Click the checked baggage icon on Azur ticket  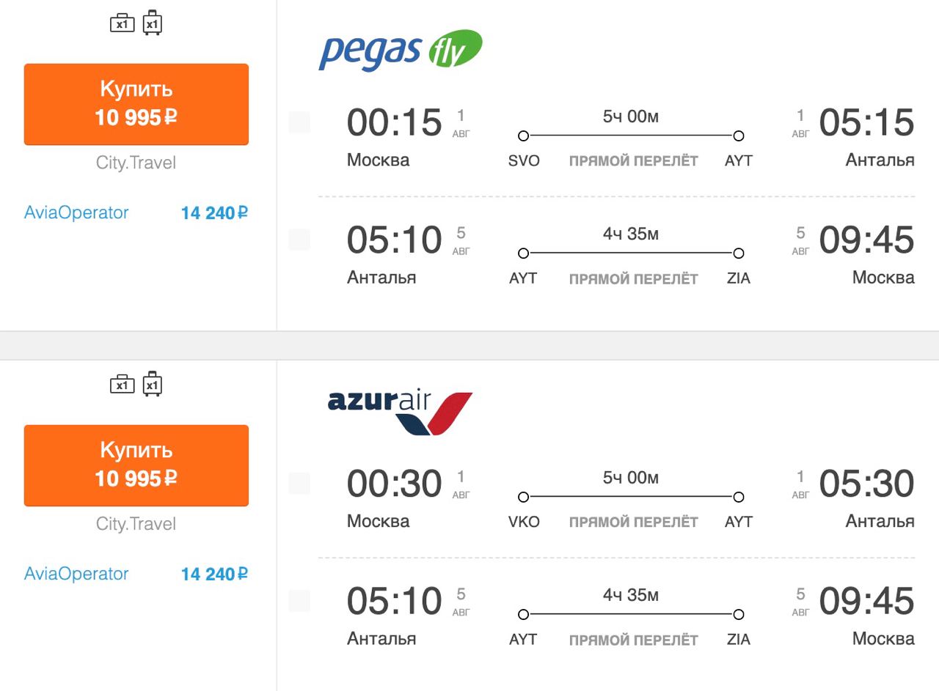(152, 384)
